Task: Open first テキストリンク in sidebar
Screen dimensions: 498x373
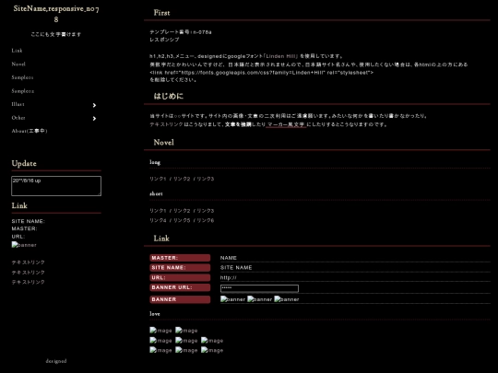Action: tap(29, 262)
